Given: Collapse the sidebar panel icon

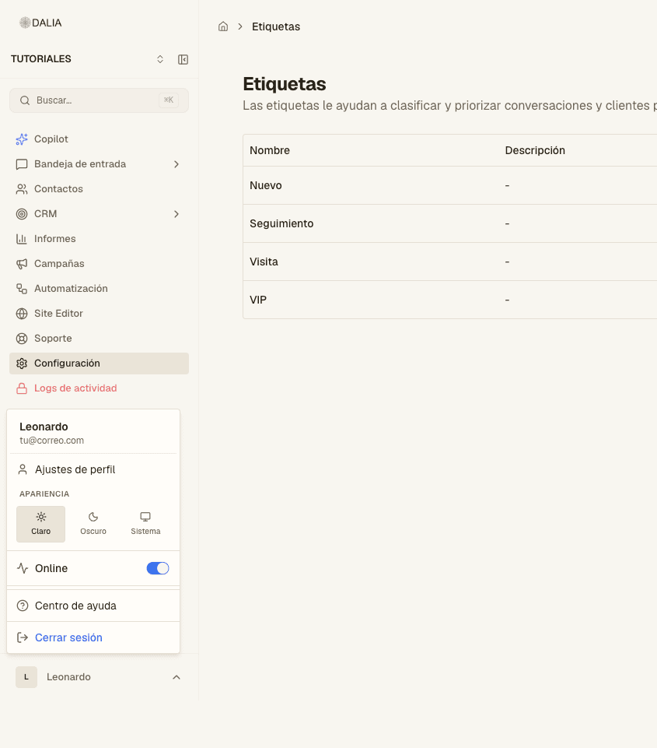Looking at the screenshot, I should tap(183, 59).
